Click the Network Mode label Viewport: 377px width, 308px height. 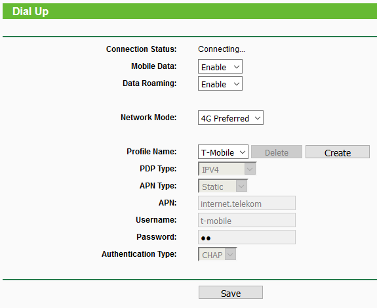149,118
